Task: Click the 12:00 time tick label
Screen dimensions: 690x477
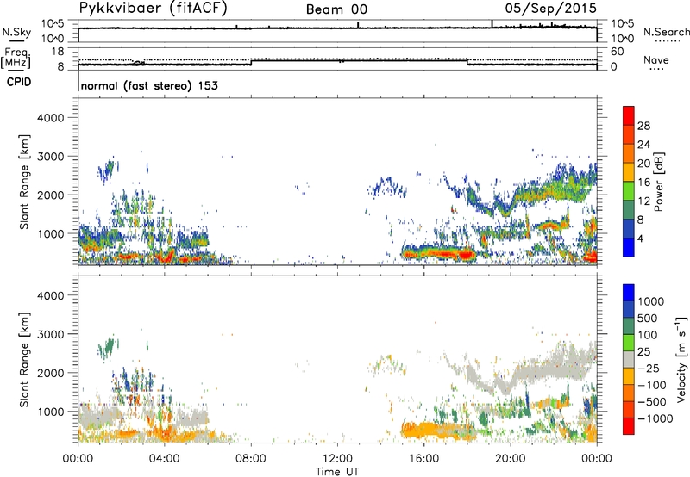Action: (337, 459)
